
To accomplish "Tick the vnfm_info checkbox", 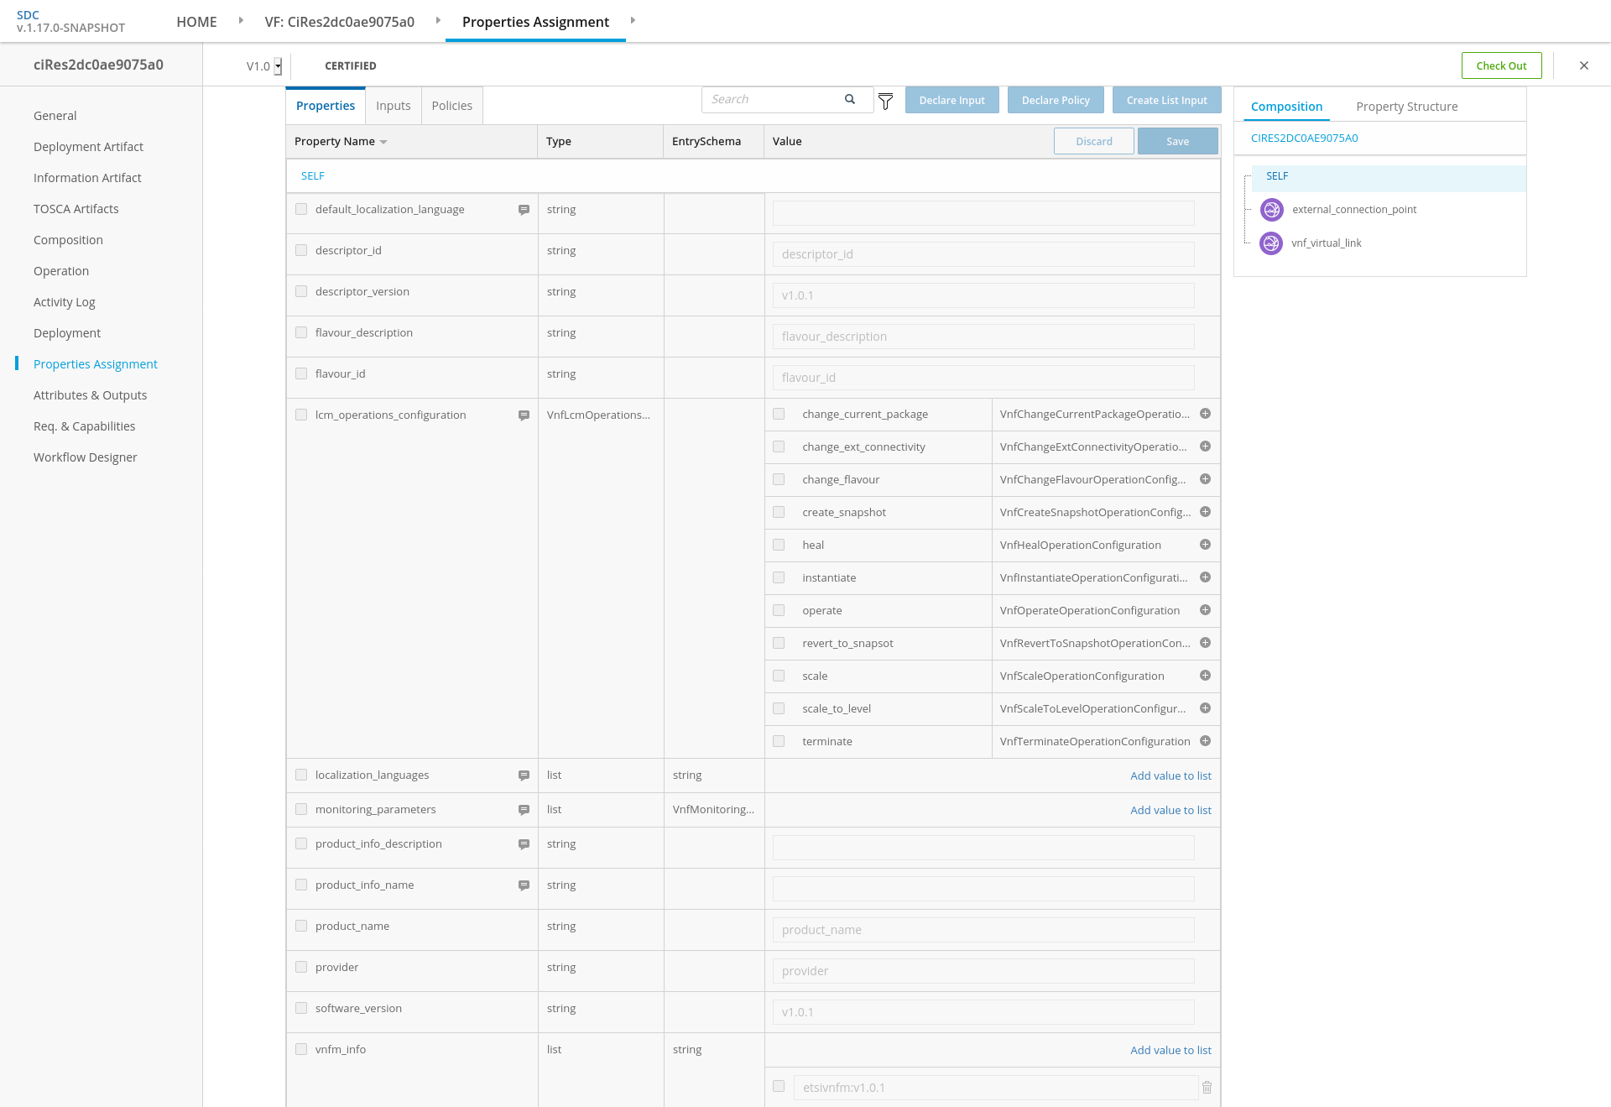I will [x=301, y=1049].
